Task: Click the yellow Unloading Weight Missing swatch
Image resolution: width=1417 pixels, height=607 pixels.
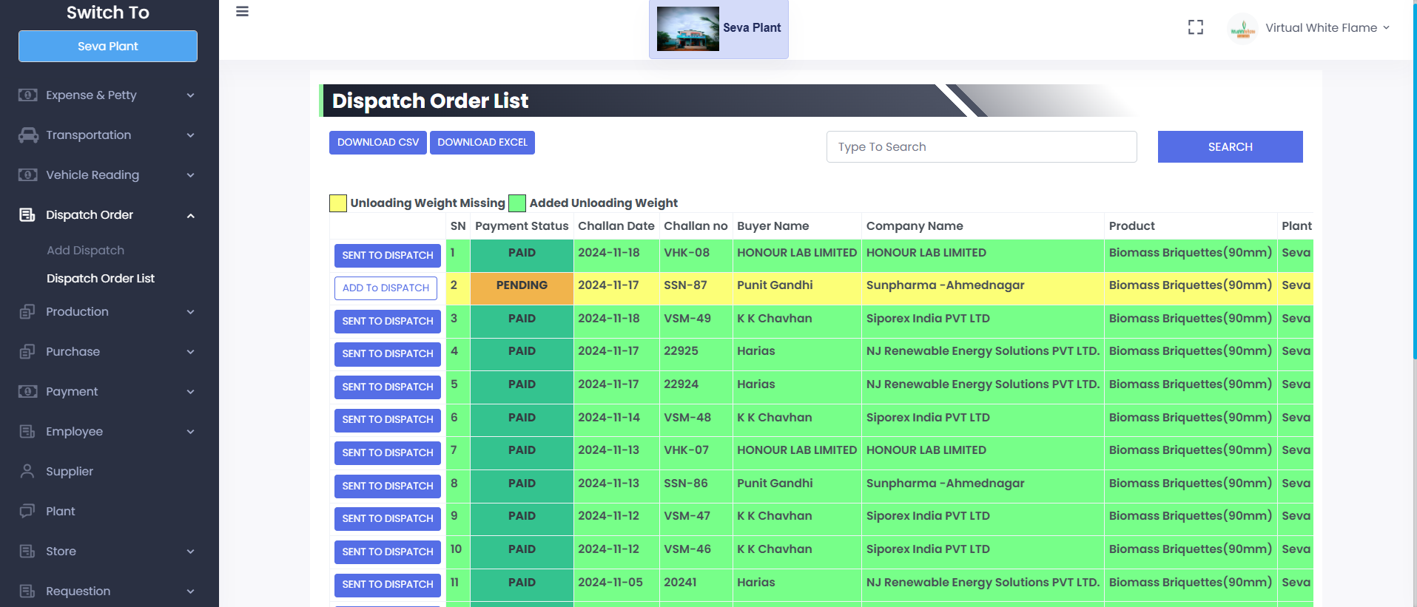Action: point(338,203)
